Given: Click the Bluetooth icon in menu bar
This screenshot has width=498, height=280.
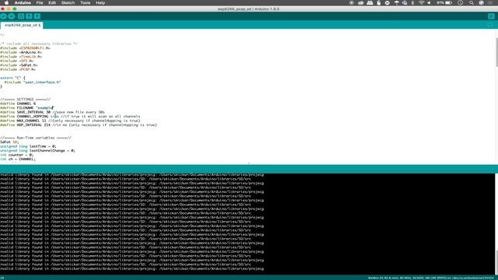Looking at the screenshot, I should pos(413,3).
